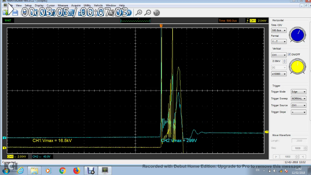The image size is (311, 175).
Task: Open the Utility menu
Action: pyautogui.click(x=87, y=6)
